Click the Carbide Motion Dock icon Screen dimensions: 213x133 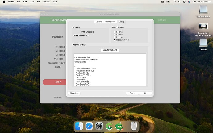(x=119, y=126)
